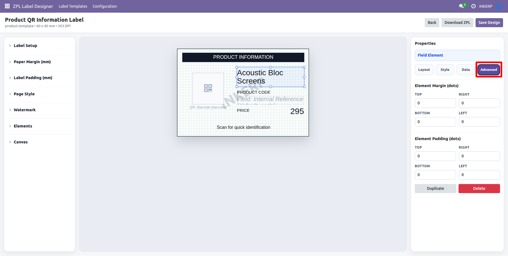This screenshot has width=508, height=256.
Task: Open the apps grid menu icon
Action: pyautogui.click(x=7, y=6)
